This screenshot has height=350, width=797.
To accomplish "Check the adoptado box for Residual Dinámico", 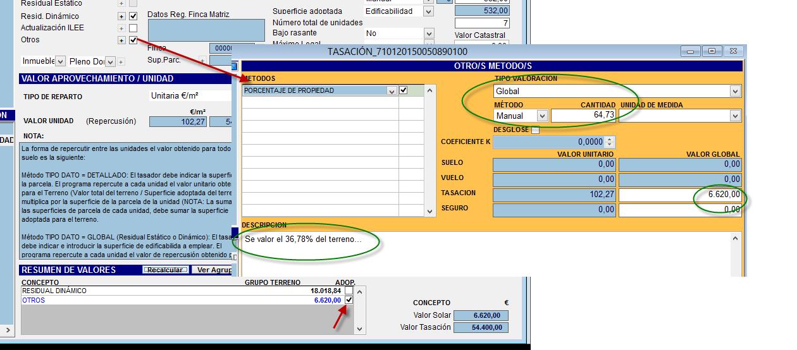I will tap(349, 291).
